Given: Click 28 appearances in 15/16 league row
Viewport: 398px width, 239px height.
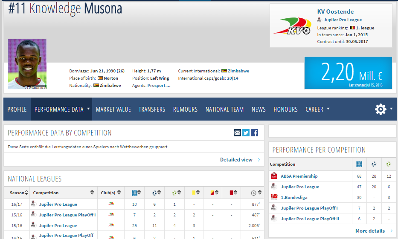Looking at the screenshot, I should [x=134, y=225].
